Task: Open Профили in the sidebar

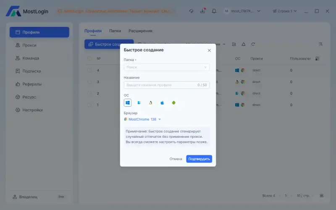Action: point(39,32)
